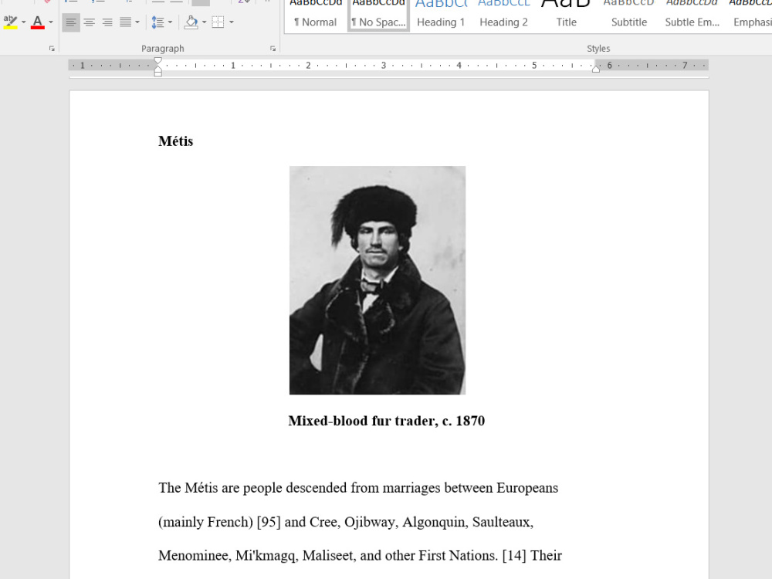Center the paragraph text

pyautogui.click(x=89, y=22)
